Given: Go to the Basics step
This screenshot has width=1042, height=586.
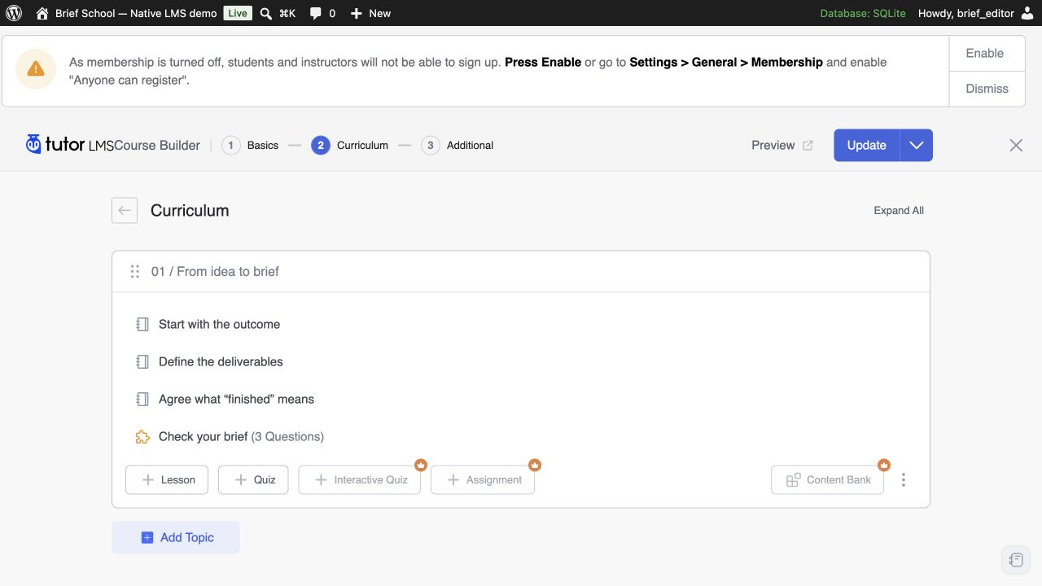Looking at the screenshot, I should (250, 146).
